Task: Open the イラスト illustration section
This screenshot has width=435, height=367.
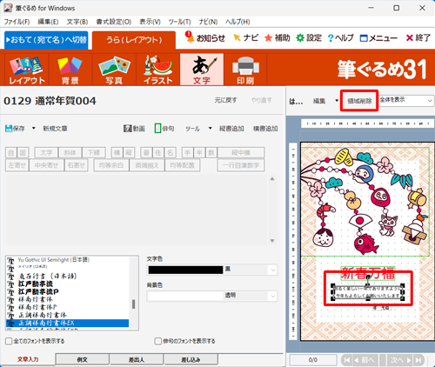Action: pos(158,70)
